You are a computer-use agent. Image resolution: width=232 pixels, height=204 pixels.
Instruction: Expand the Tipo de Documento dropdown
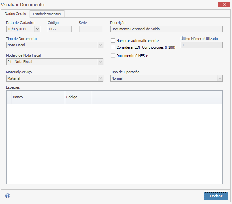(x=100, y=45)
